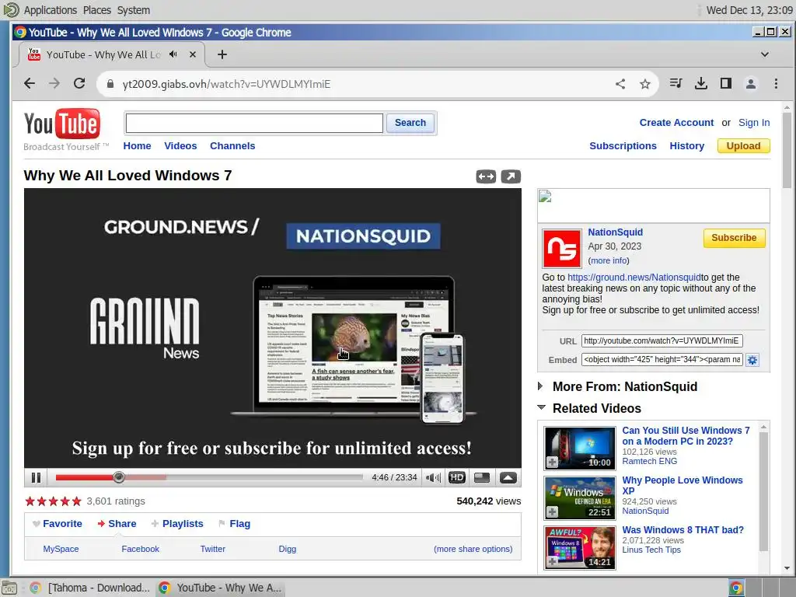
Task: Toggle HD quality on the player
Action: [x=456, y=478]
